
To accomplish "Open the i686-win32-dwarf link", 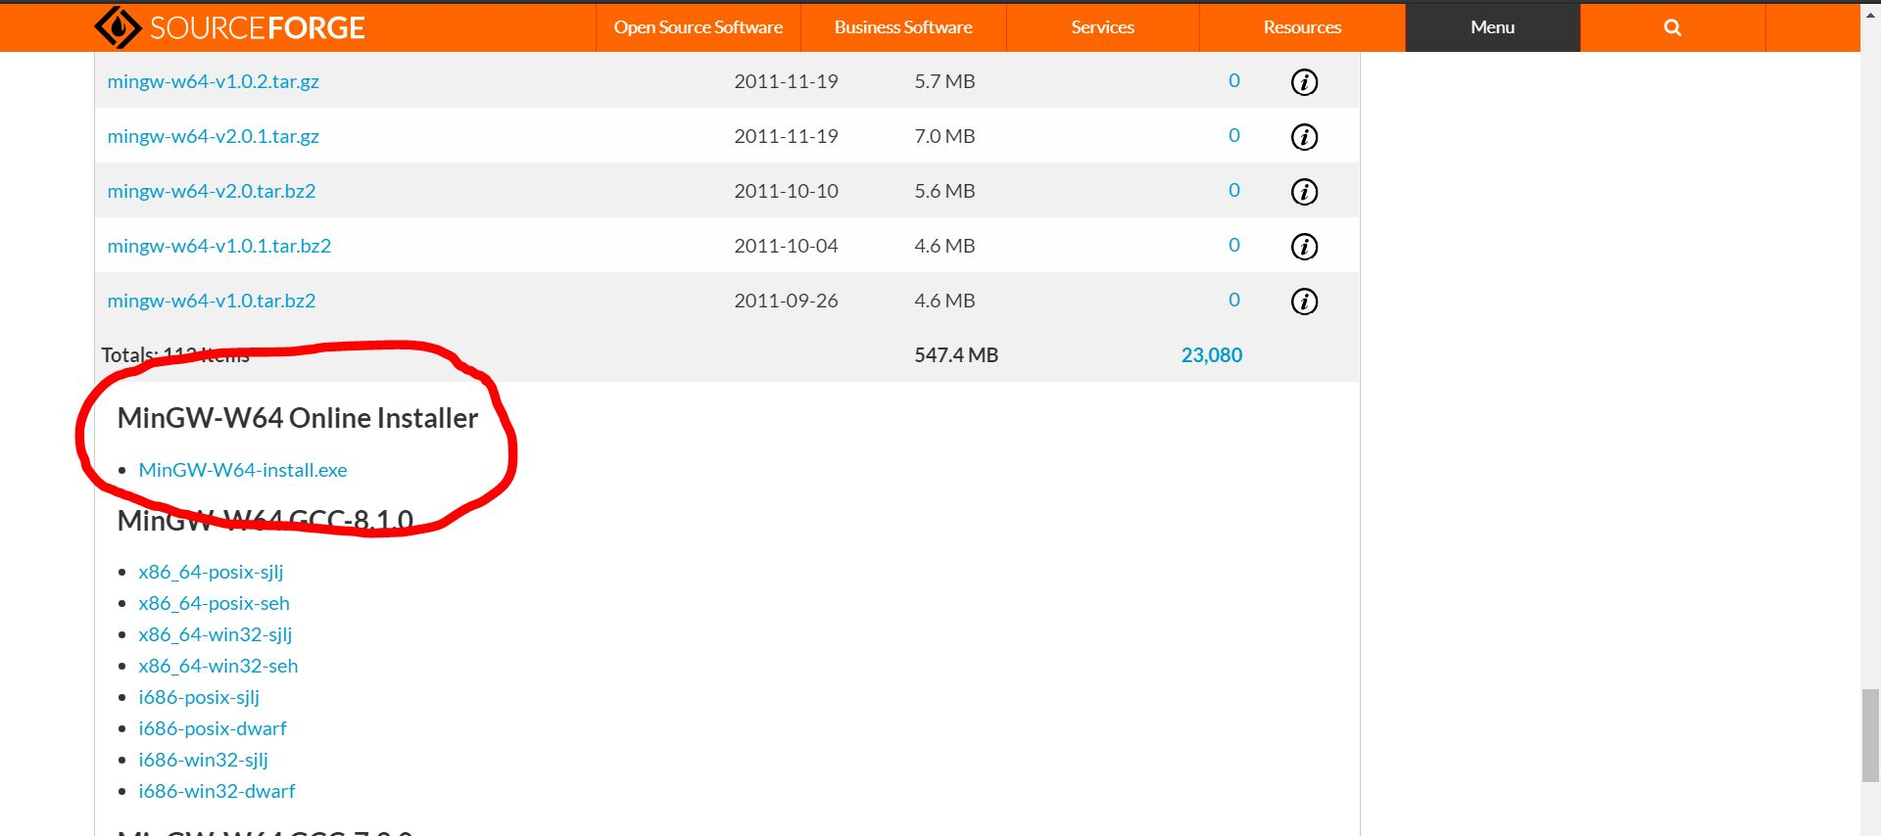I will click(x=217, y=791).
